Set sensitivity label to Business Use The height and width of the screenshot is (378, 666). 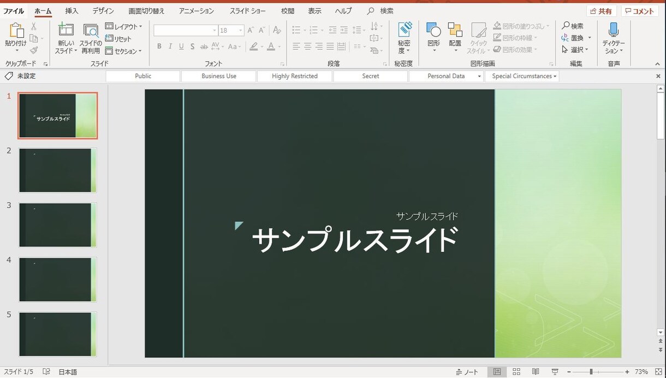[x=219, y=76]
